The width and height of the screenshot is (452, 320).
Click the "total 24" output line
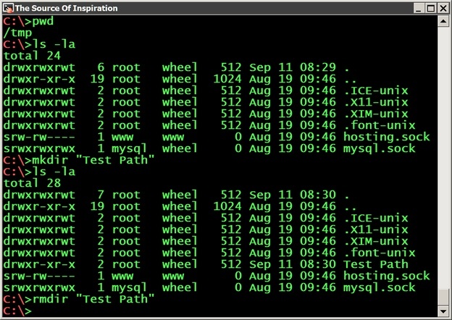[32, 56]
